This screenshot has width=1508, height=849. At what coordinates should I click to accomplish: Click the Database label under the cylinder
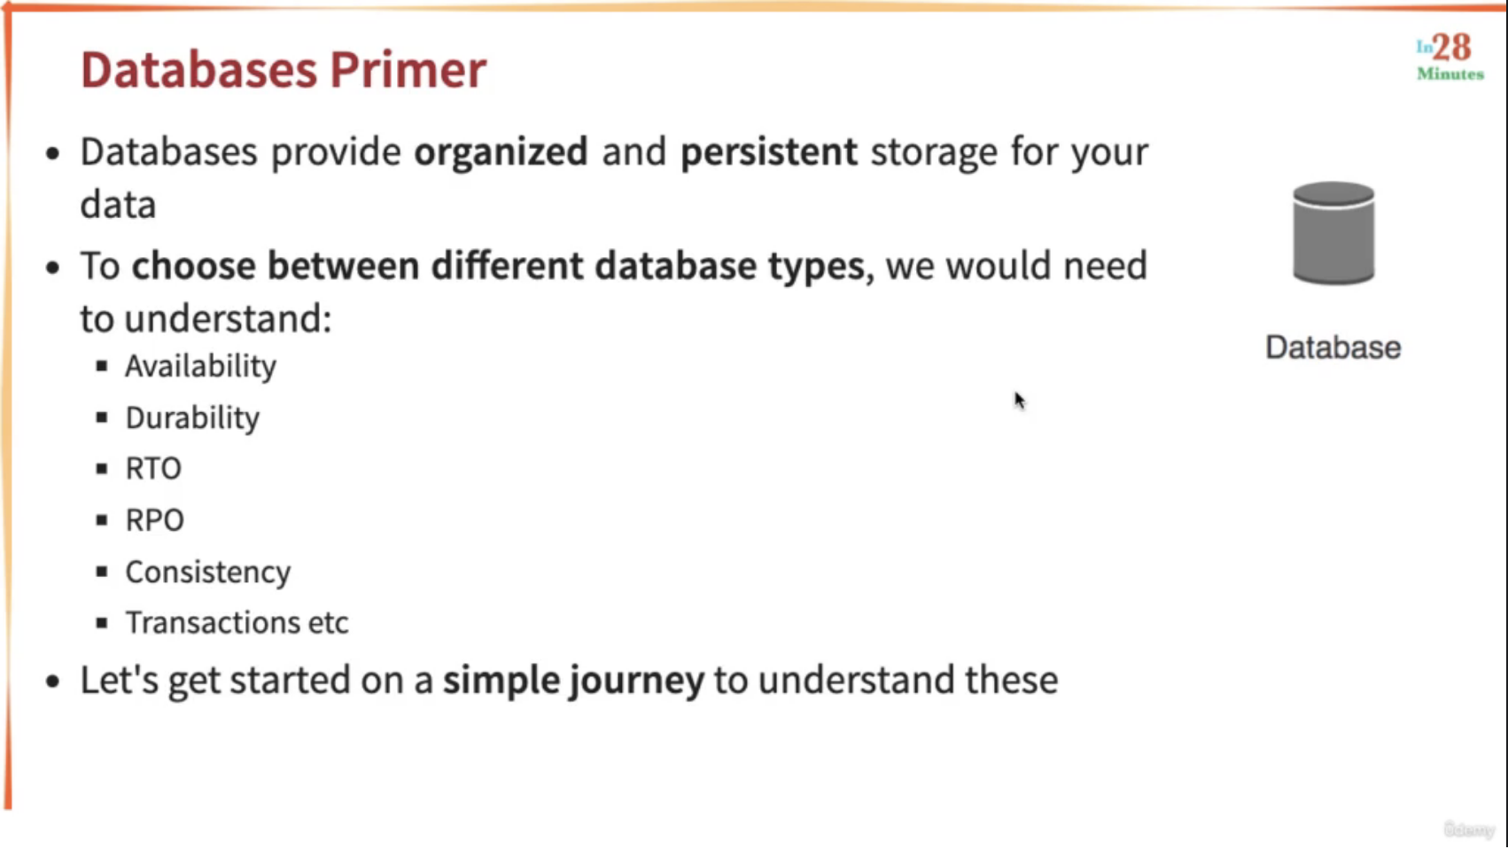pyautogui.click(x=1333, y=347)
